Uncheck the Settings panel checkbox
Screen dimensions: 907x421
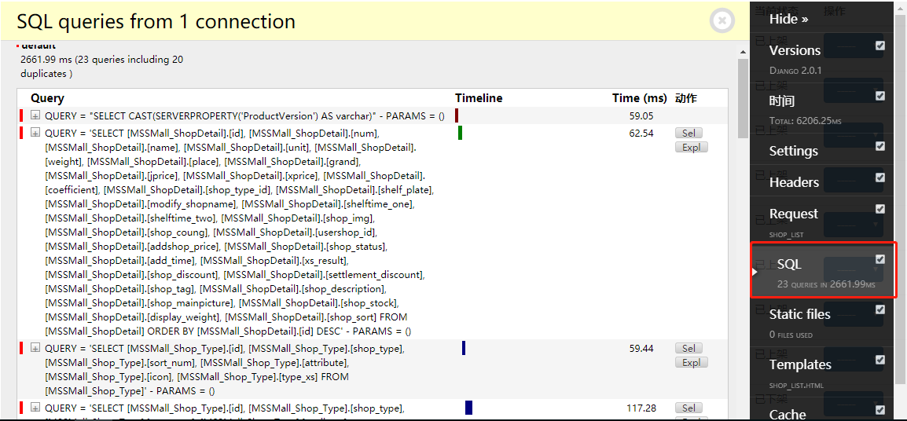[880, 146]
